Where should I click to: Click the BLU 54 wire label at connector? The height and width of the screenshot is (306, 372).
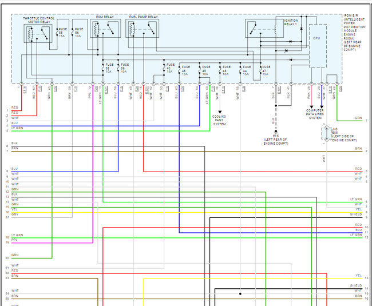[x=197, y=92]
